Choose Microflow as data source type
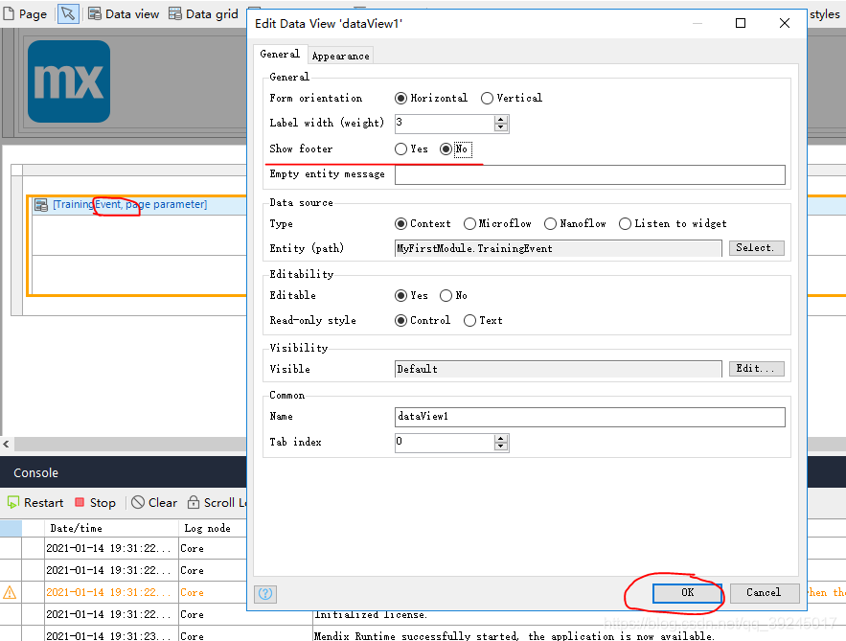This screenshot has width=846, height=641. pos(469,223)
